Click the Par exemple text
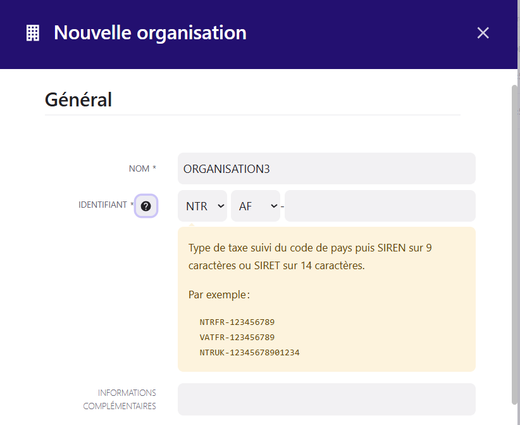 tap(219, 295)
